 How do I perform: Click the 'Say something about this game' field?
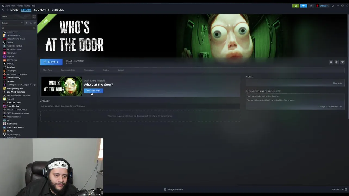pos(140,106)
